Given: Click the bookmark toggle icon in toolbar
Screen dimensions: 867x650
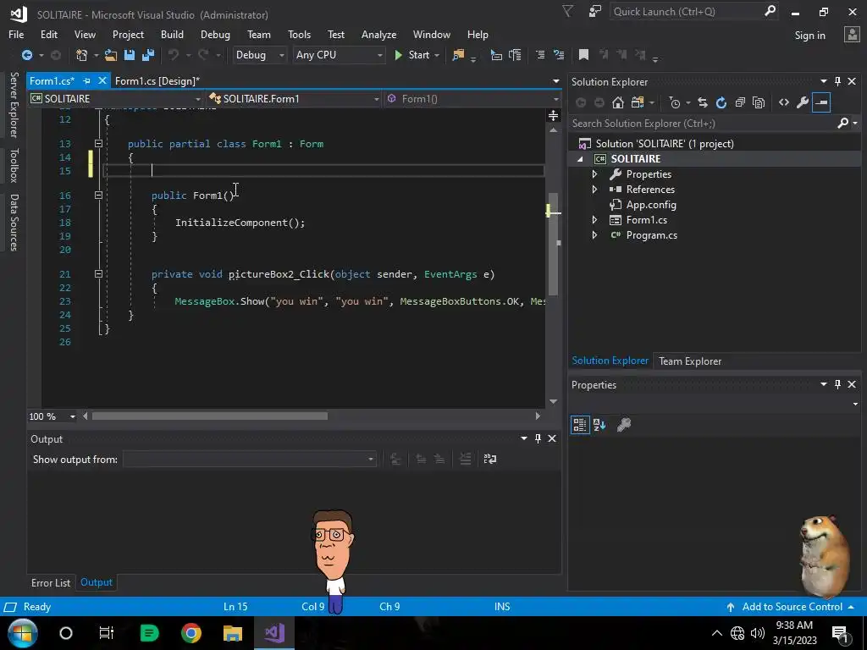Looking at the screenshot, I should click(x=583, y=55).
